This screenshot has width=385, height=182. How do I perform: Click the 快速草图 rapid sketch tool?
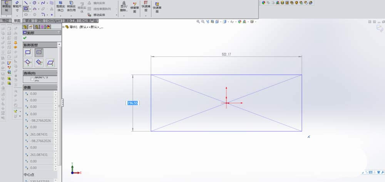click(157, 7)
